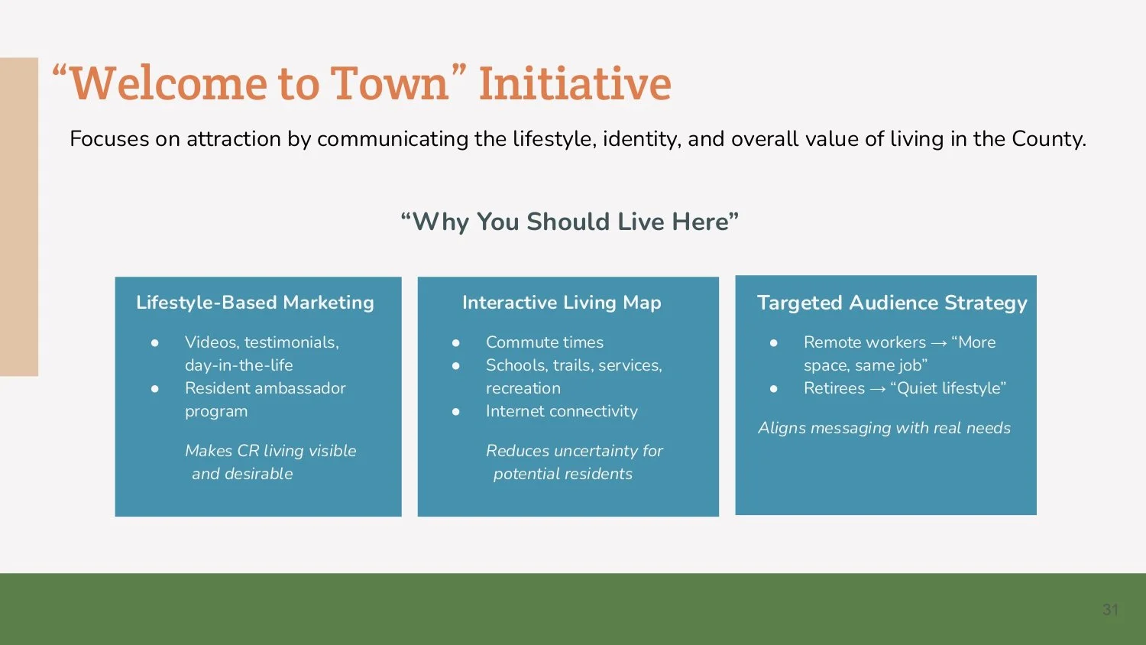Click the "Reduces uncertainty for potential residents" text
This screenshot has height=645, width=1146.
tap(575, 462)
